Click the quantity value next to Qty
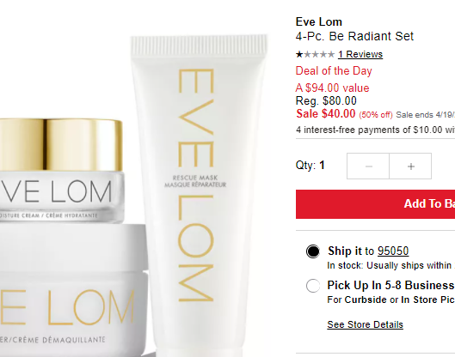 click(x=322, y=166)
